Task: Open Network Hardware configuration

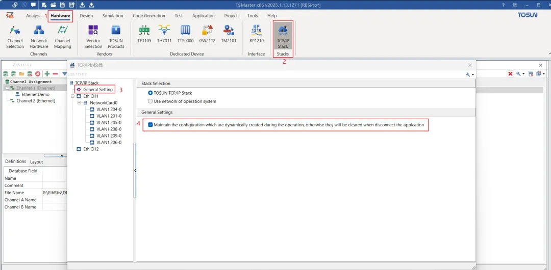Action: tap(39, 36)
